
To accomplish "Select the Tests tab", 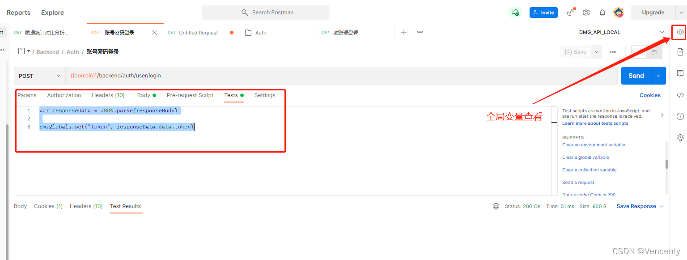I will pyautogui.click(x=234, y=95).
